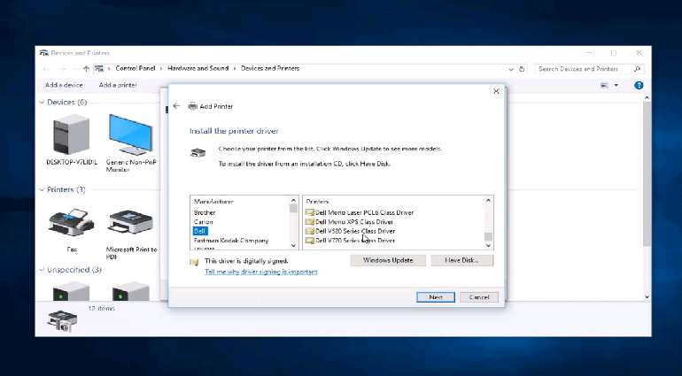This screenshot has height=376, width=682.
Task: Choose Dell V720 Series Class Driver
Action: (350, 241)
